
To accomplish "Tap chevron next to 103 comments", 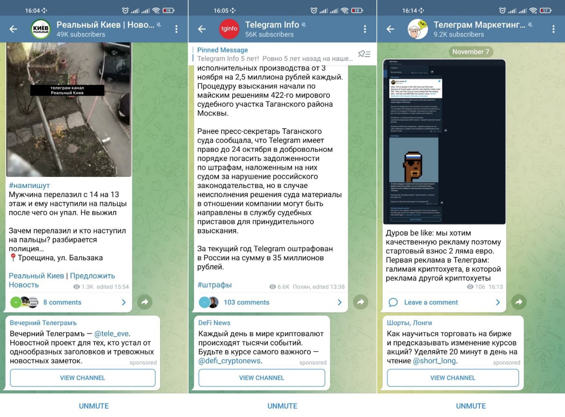I will coord(339,302).
